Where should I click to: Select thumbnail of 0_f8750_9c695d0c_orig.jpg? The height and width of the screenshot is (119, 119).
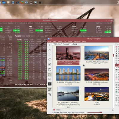tap(97, 74)
